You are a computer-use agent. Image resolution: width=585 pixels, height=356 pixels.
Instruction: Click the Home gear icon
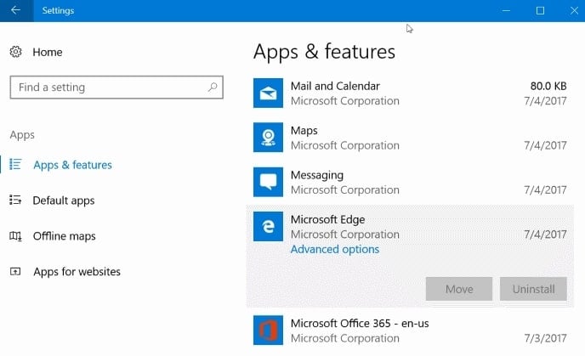(16, 53)
